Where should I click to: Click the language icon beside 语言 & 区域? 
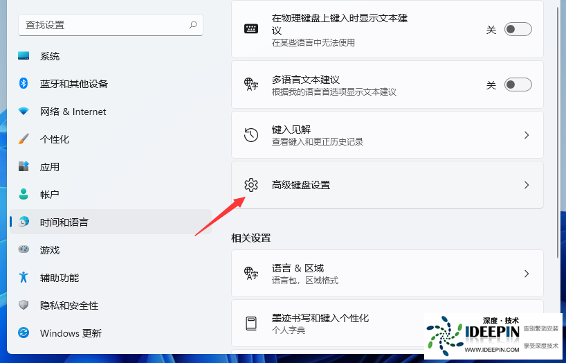pos(251,273)
